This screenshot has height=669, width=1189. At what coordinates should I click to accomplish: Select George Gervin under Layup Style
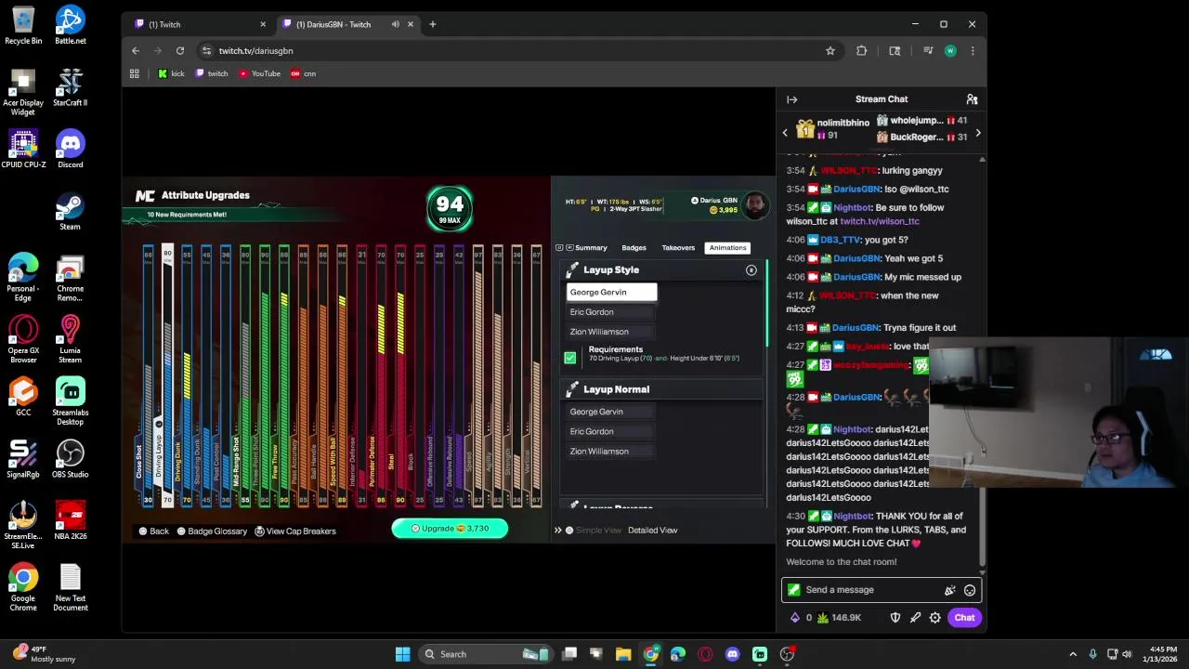pos(611,293)
